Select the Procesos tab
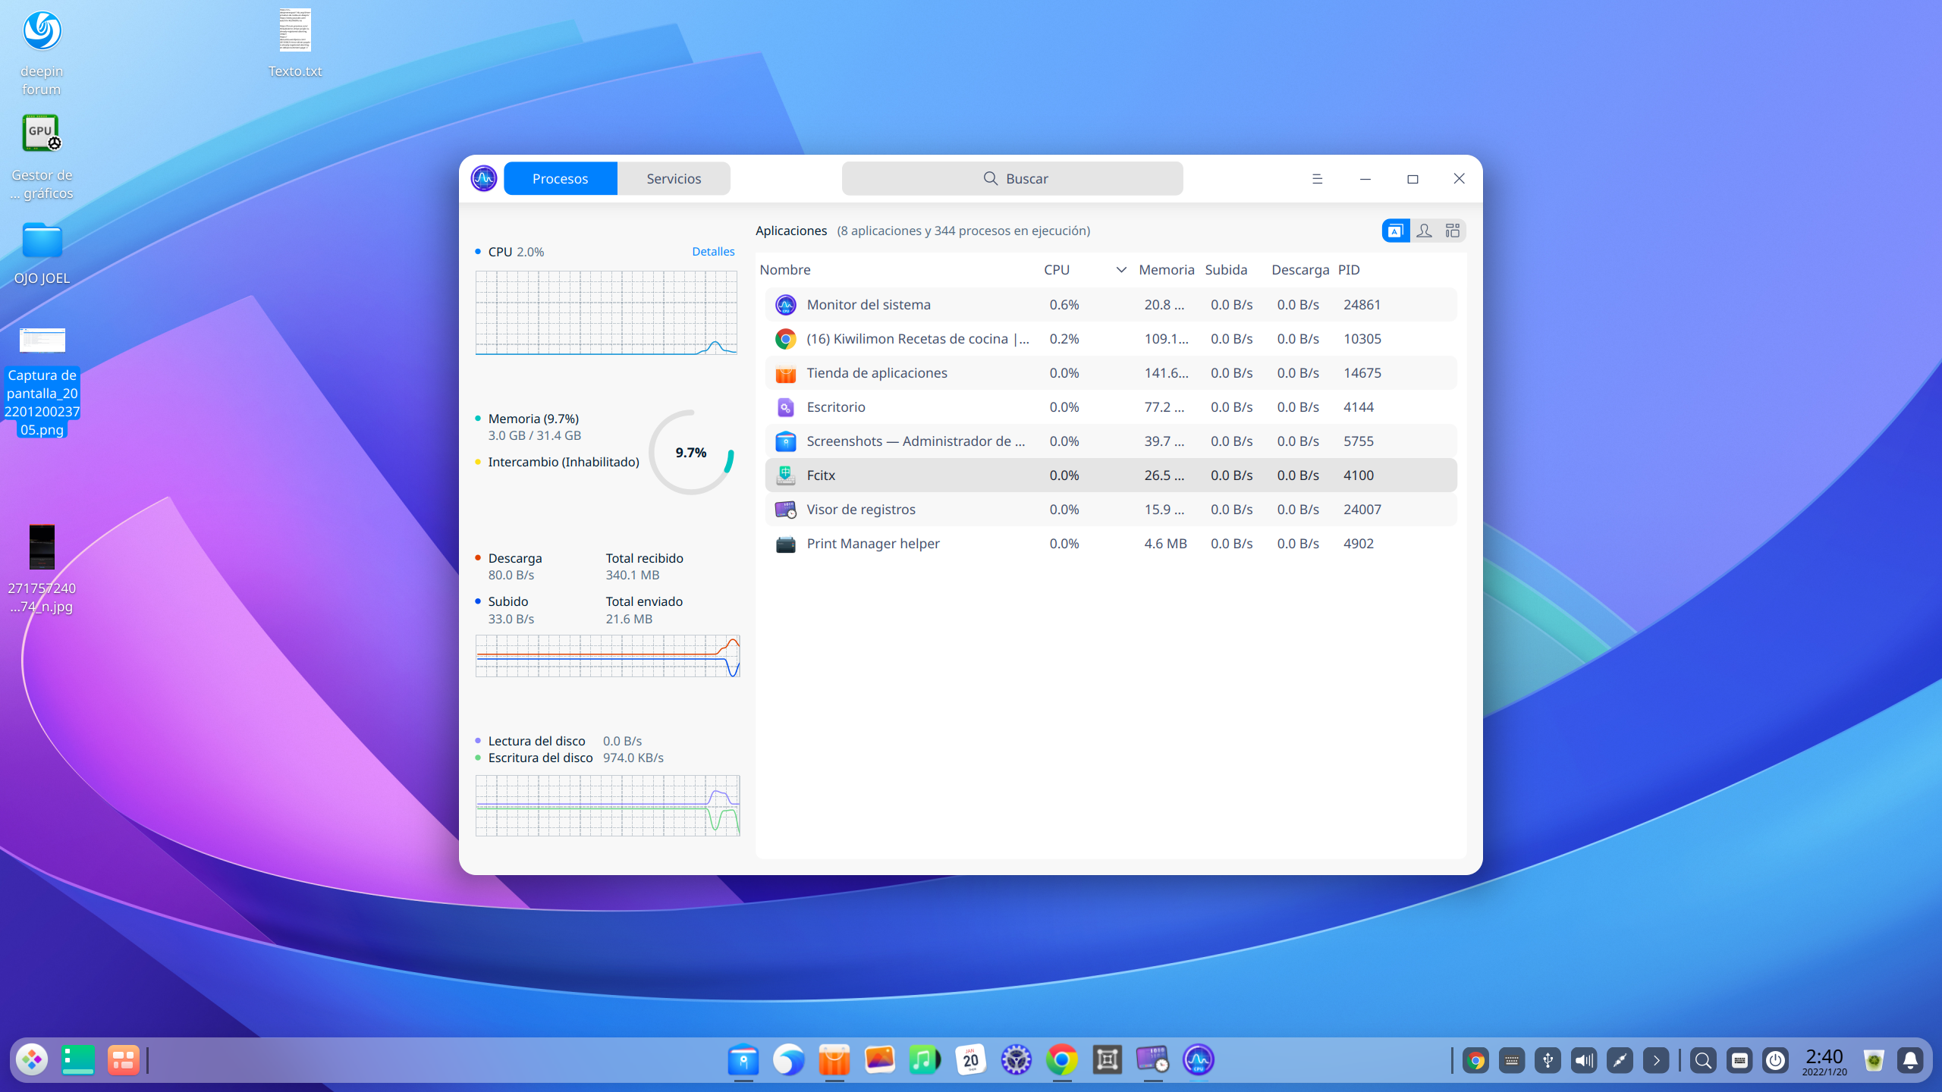Image resolution: width=1942 pixels, height=1092 pixels. (x=560, y=179)
